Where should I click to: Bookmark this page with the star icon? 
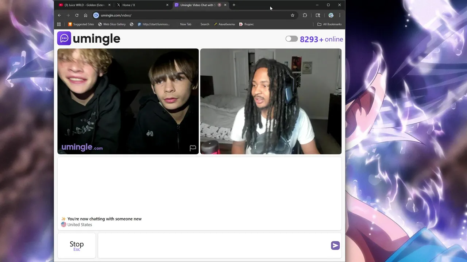[293, 15]
